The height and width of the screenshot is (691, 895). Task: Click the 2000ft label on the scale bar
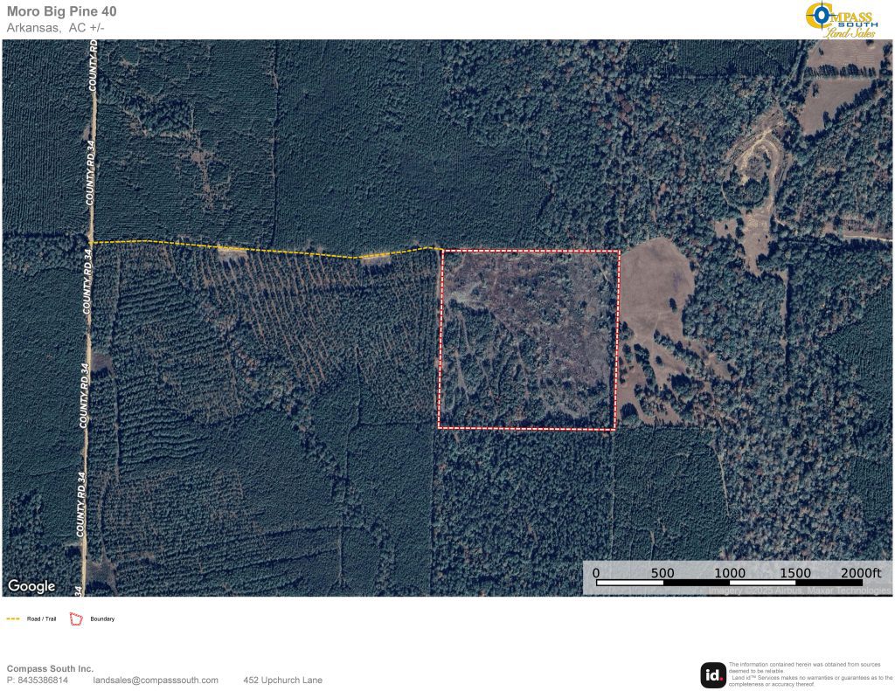(x=861, y=572)
